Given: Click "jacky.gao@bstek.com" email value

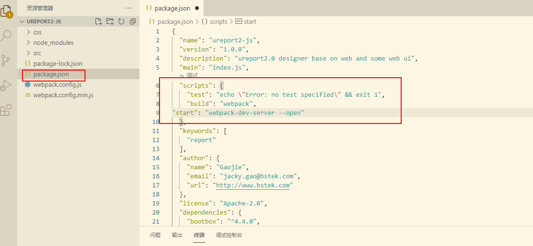Looking at the screenshot, I should 259,176.
